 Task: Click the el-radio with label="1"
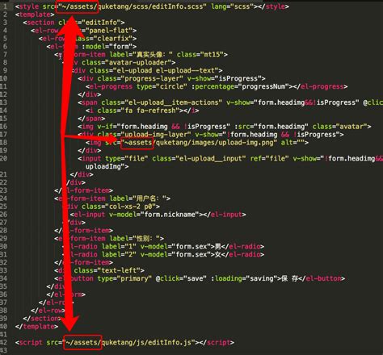point(163,246)
